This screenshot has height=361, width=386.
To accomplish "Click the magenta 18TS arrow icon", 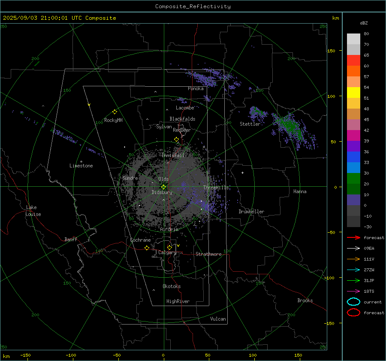I will (353, 291).
